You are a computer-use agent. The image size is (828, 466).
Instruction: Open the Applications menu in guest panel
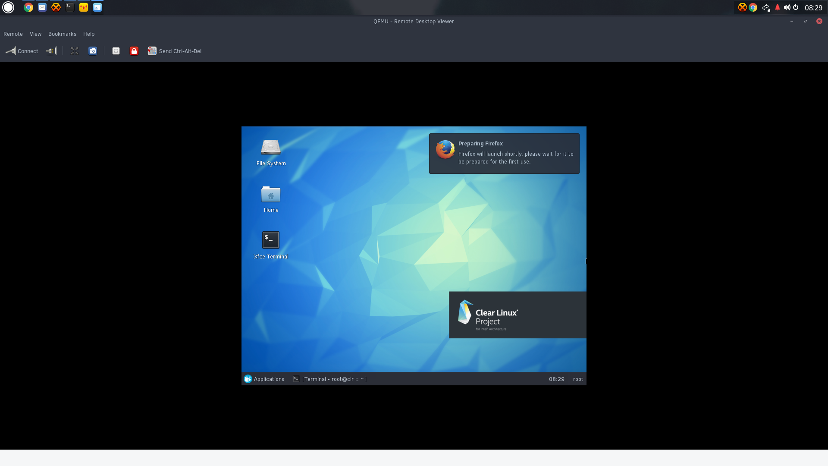pyautogui.click(x=264, y=379)
